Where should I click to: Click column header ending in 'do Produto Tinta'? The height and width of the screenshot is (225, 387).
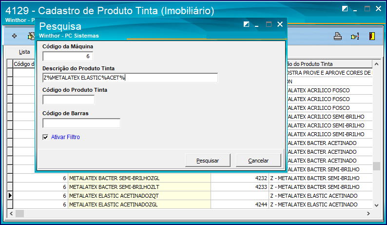coord(329,64)
